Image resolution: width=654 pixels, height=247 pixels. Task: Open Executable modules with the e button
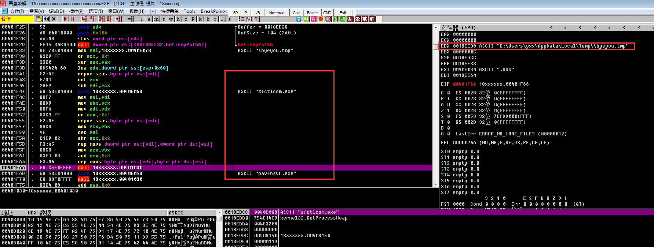pos(149,19)
